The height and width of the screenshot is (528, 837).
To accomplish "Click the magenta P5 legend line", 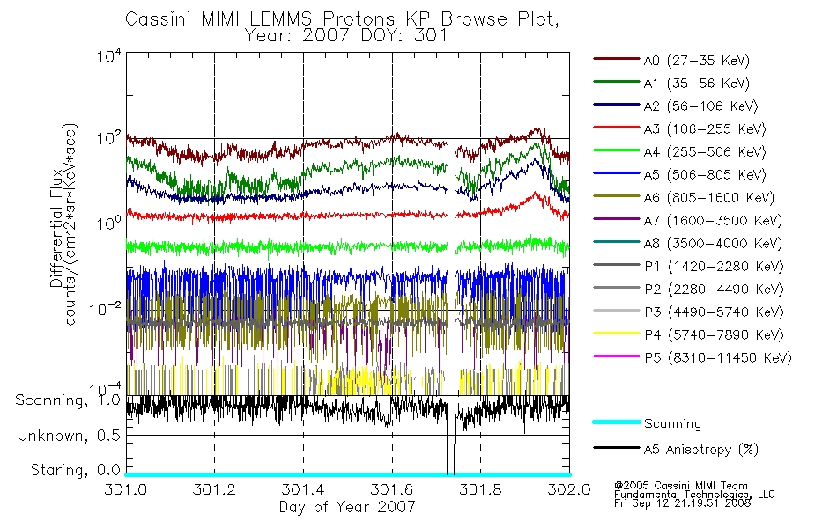I will click(x=616, y=356).
